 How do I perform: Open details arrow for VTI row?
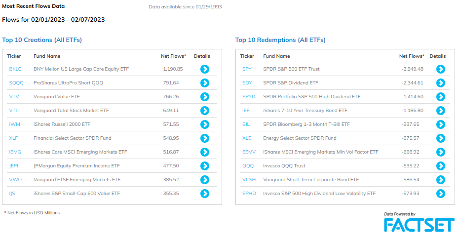click(205, 111)
